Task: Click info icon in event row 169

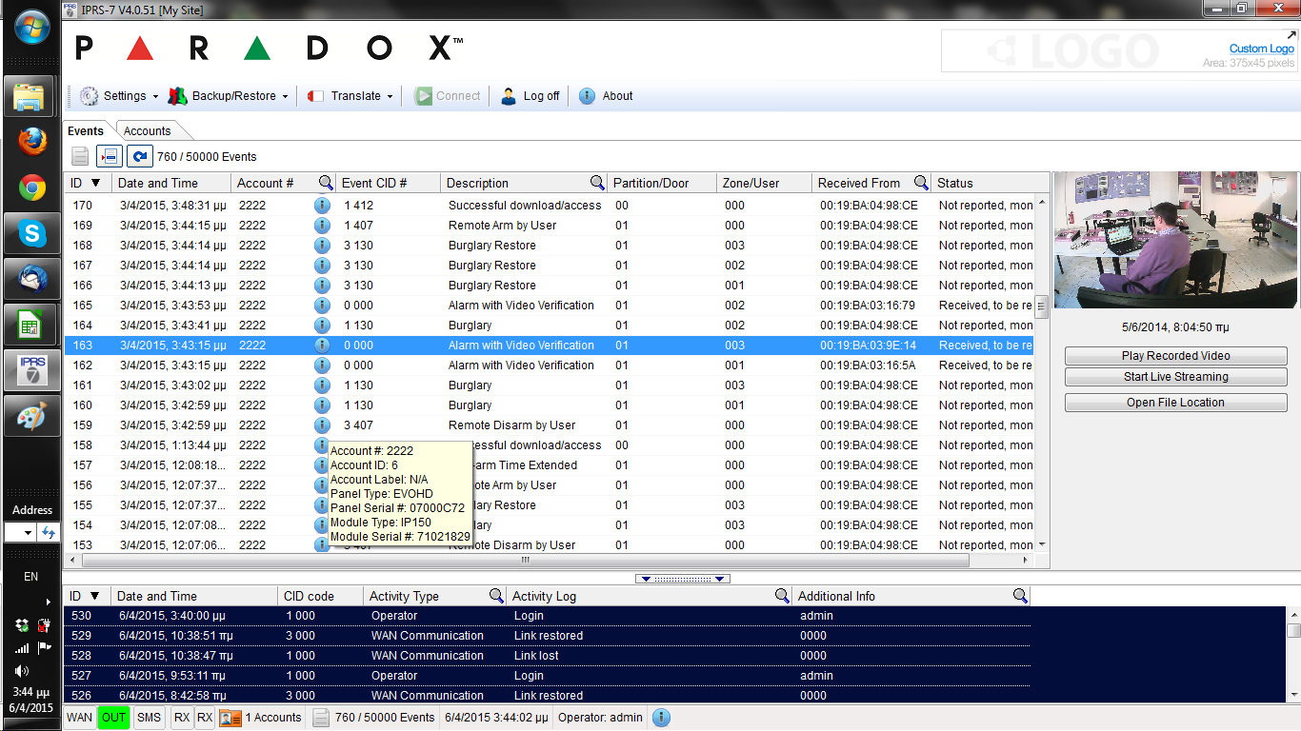Action: [322, 225]
